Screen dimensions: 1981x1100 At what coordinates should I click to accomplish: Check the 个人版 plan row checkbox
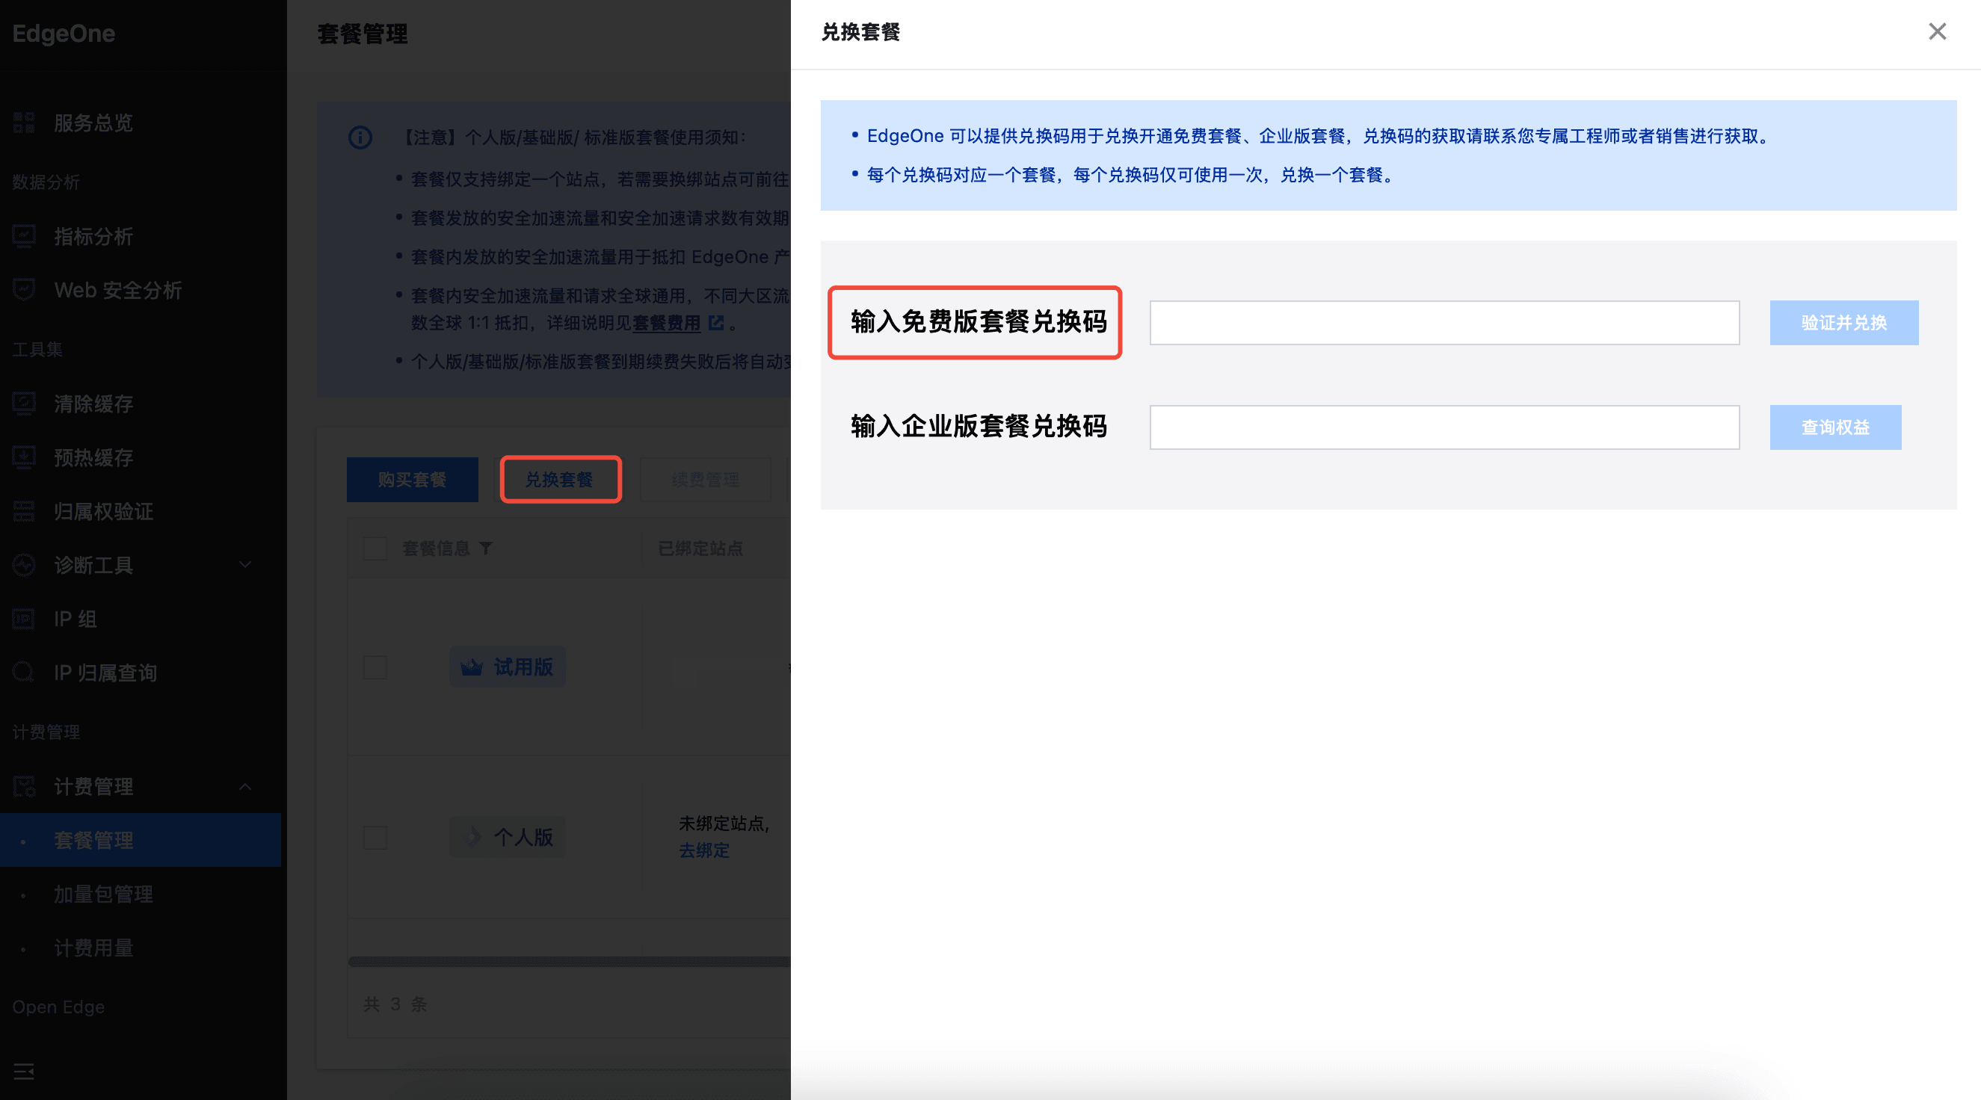click(375, 837)
